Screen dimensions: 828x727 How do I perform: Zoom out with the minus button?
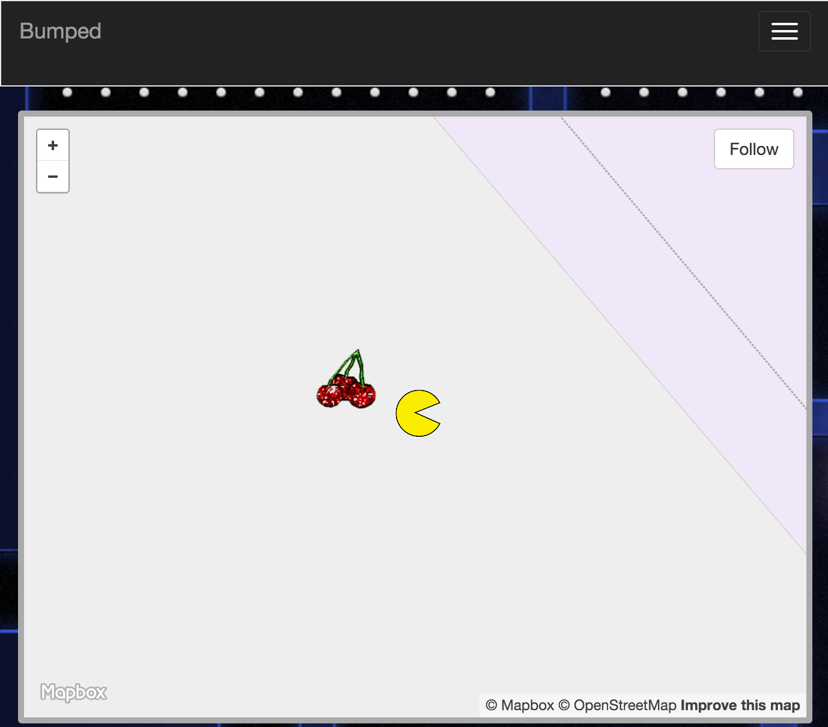click(53, 177)
